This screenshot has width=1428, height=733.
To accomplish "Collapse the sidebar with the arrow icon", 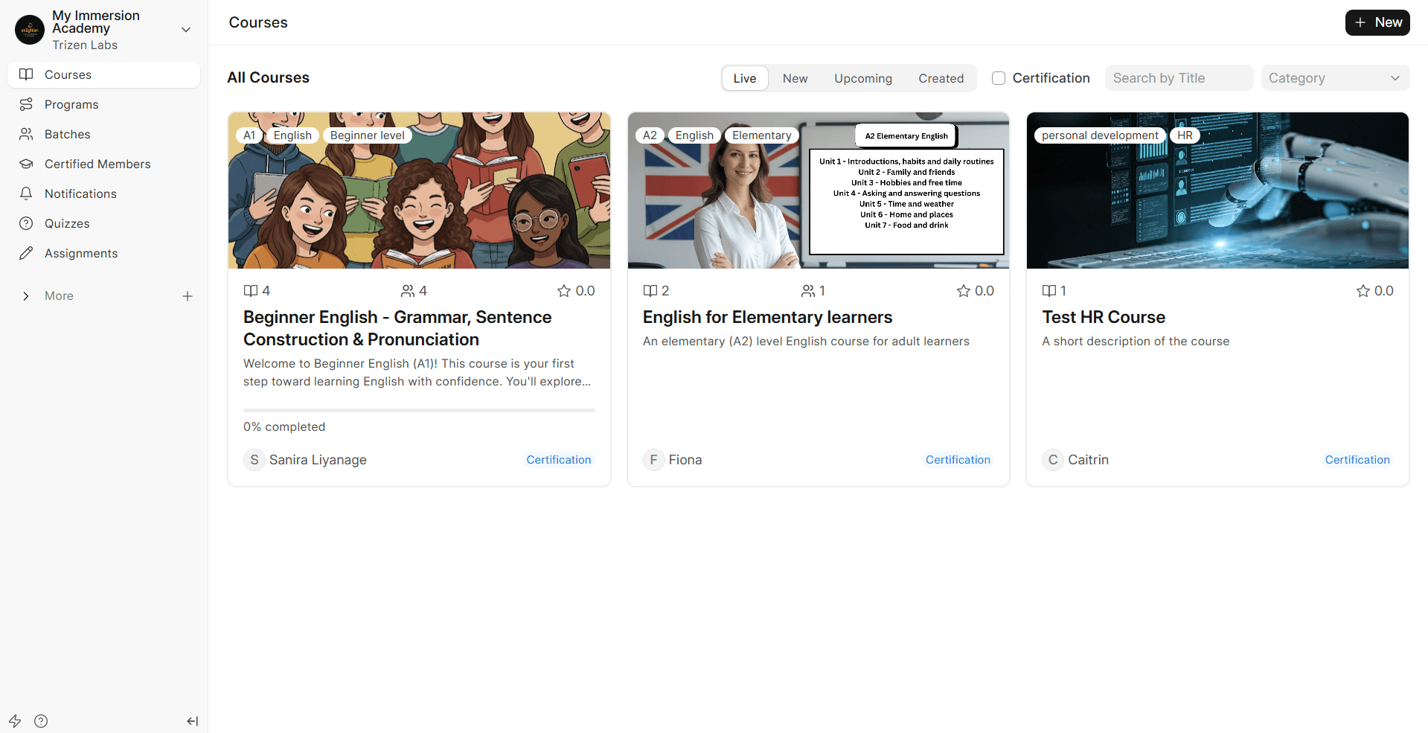I will (192, 721).
